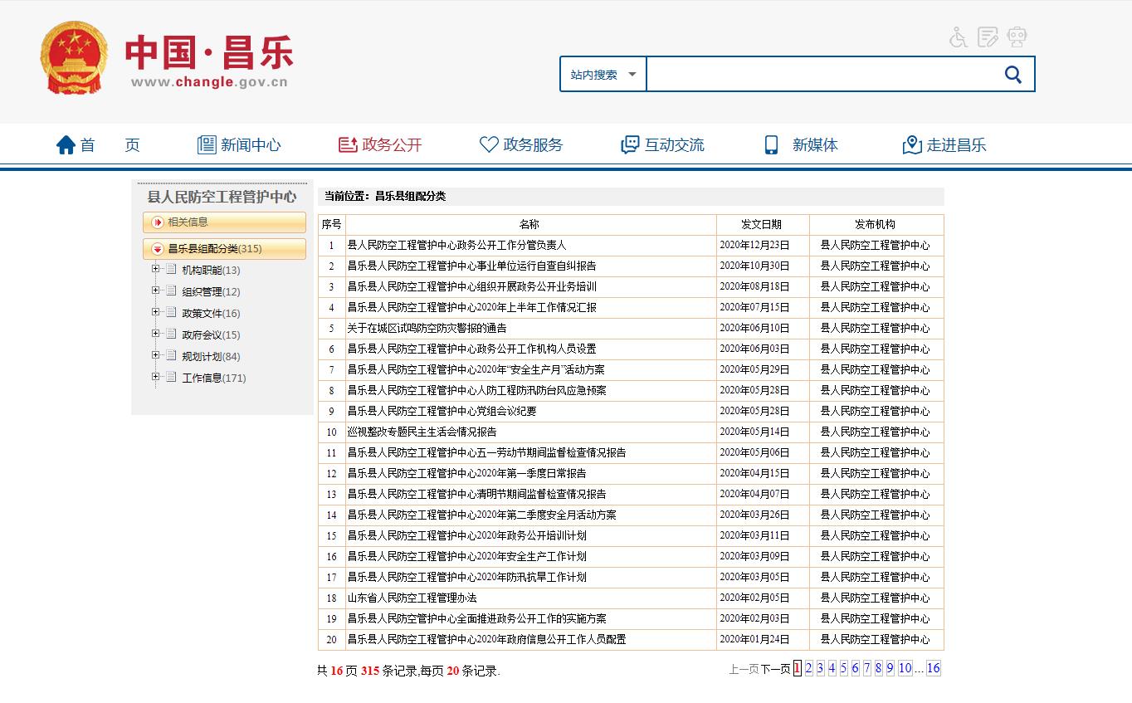Click the national emblem logo
This screenshot has width=1132, height=703.
click(x=74, y=58)
